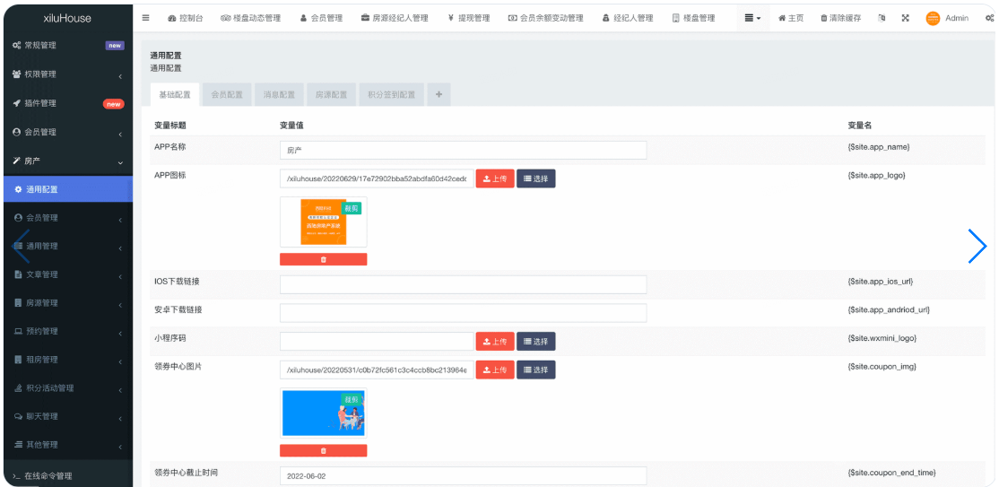Image resolution: width=999 pixels, height=487 pixels.
Task: Click the language switch icon in top bar
Action: pos(882,18)
